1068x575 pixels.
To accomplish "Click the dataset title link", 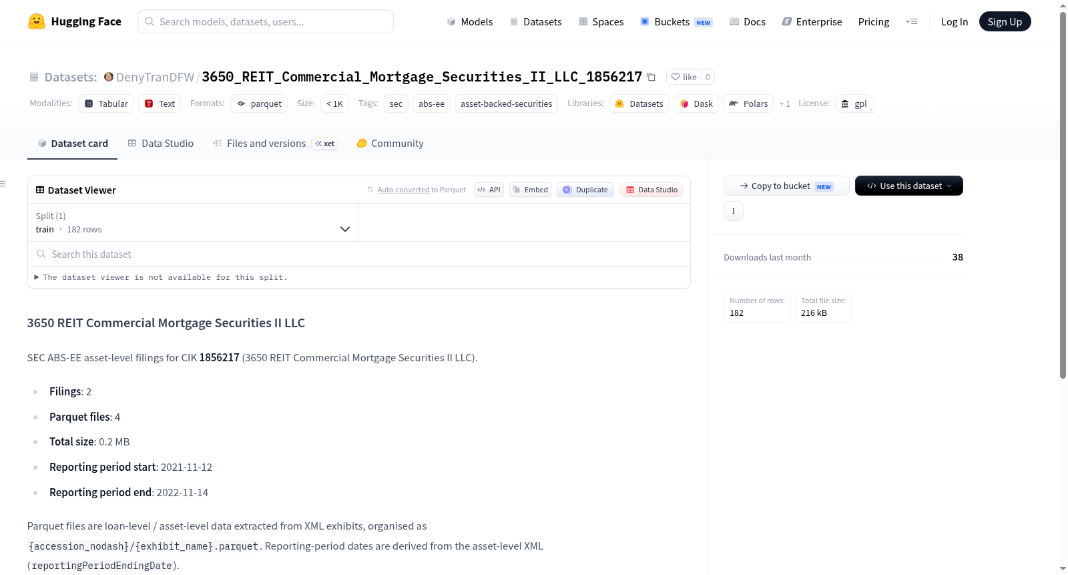I will tap(422, 77).
